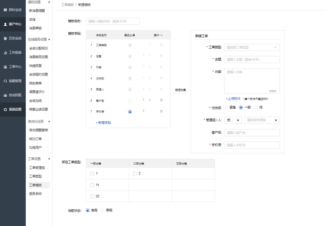Delete the 客户名 field row
Screen dimensions: 326x226
(161, 100)
